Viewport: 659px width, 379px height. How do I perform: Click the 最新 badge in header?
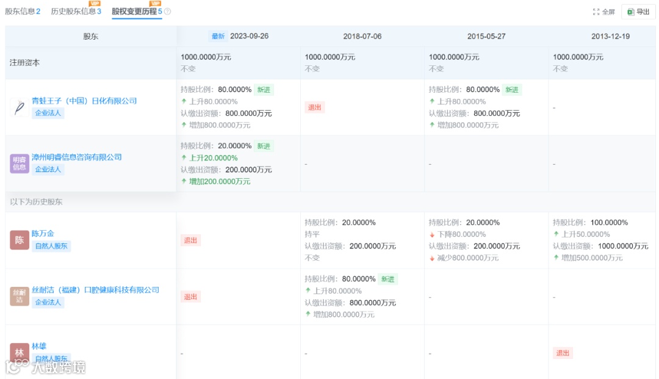click(218, 36)
